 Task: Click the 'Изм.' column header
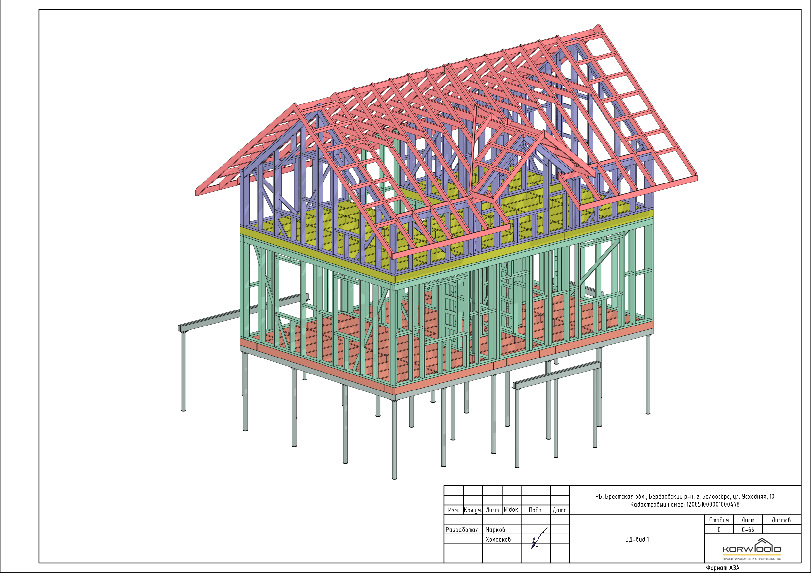coord(454,510)
